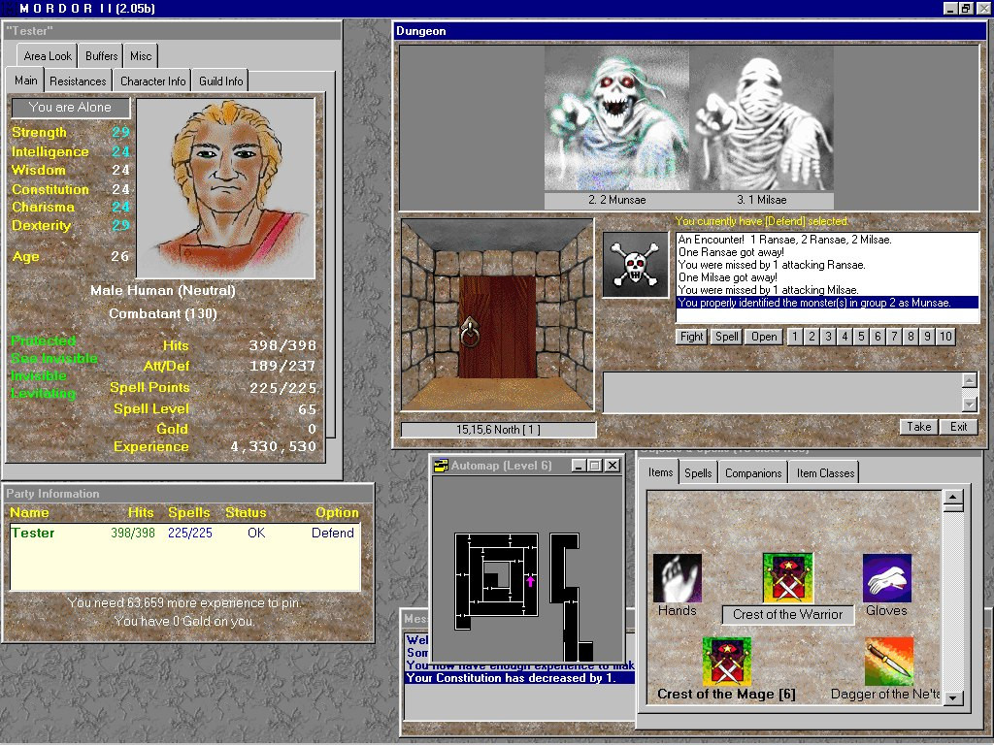Click the Defend option for Tester
This screenshot has width=994, height=745.
pyautogui.click(x=333, y=533)
